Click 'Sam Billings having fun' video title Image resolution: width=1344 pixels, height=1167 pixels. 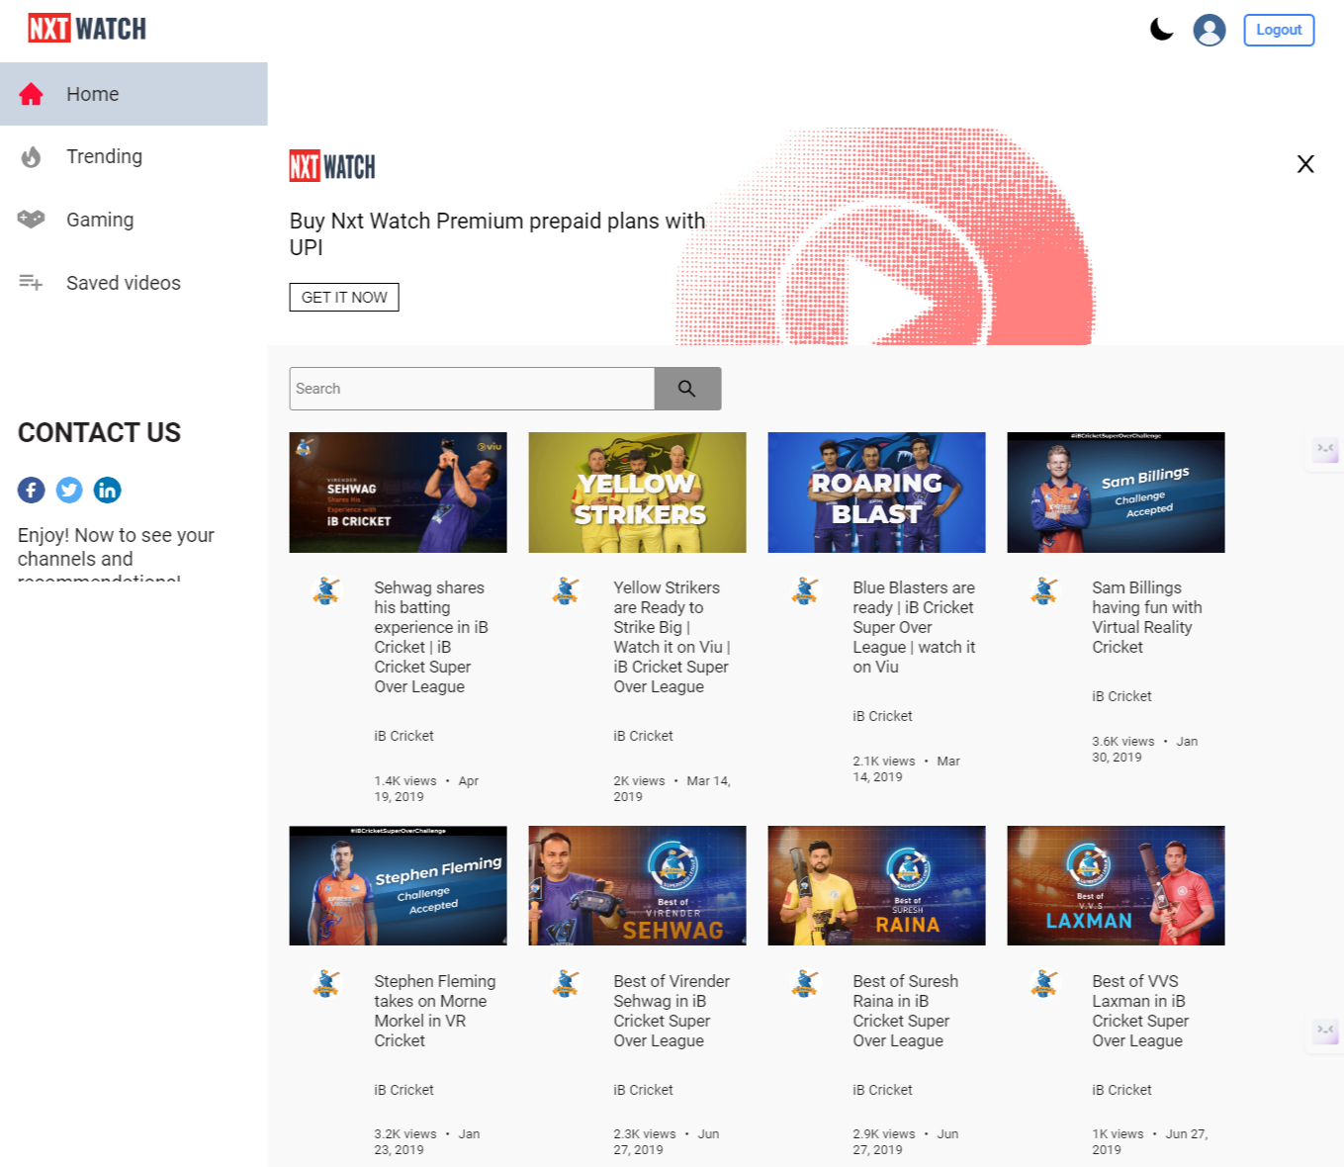coord(1147,617)
